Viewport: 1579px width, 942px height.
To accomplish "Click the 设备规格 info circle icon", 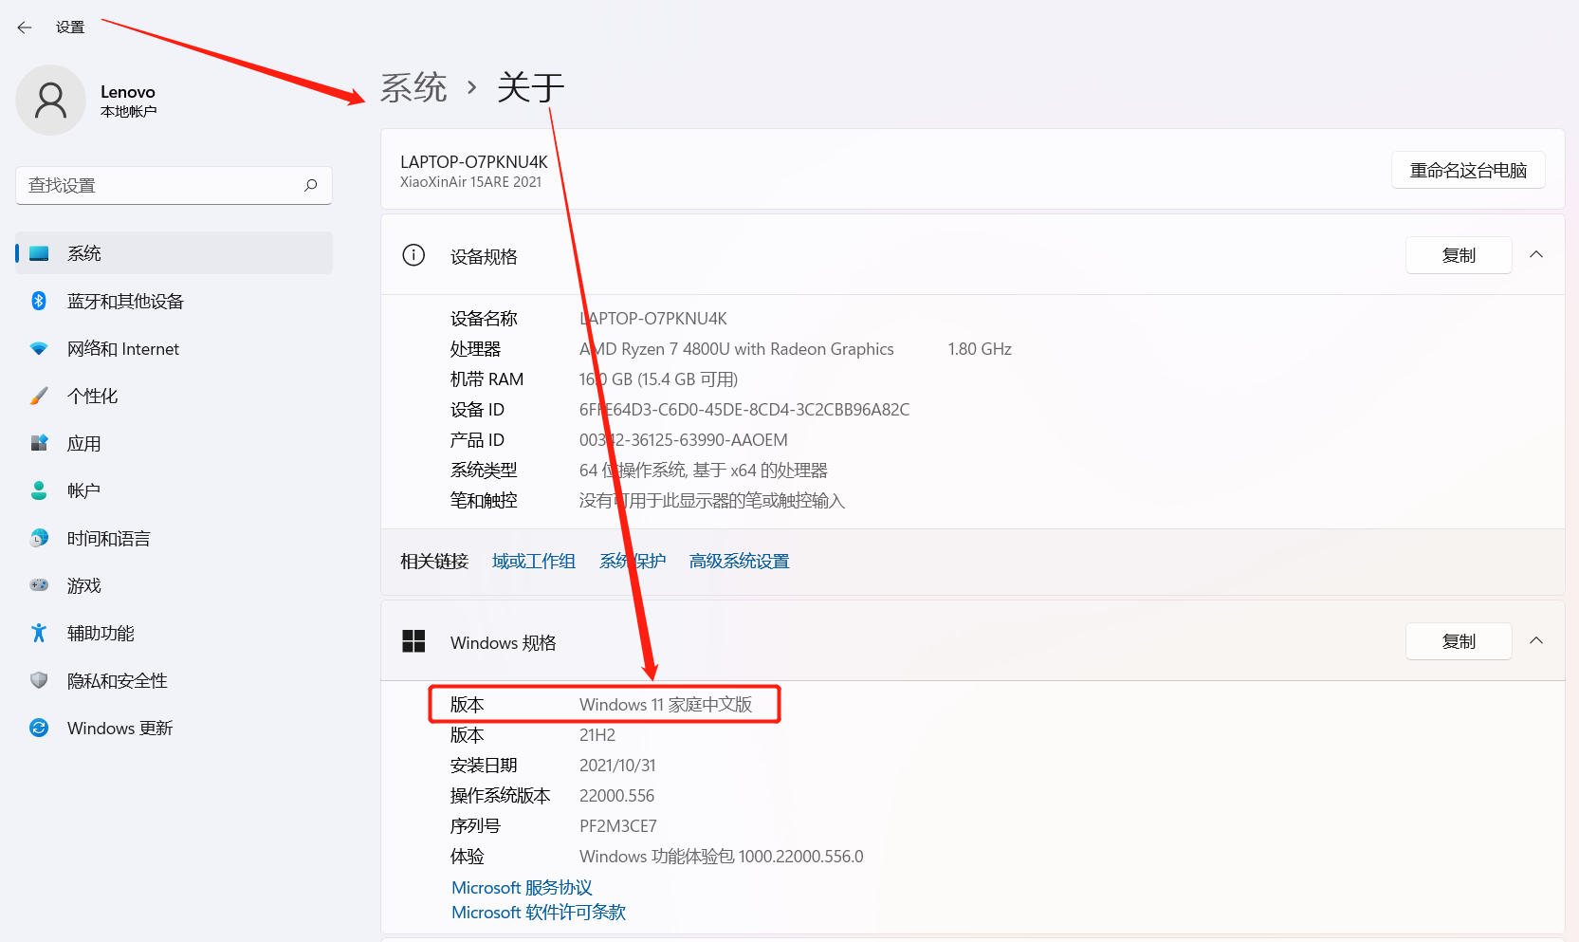I will tap(413, 255).
